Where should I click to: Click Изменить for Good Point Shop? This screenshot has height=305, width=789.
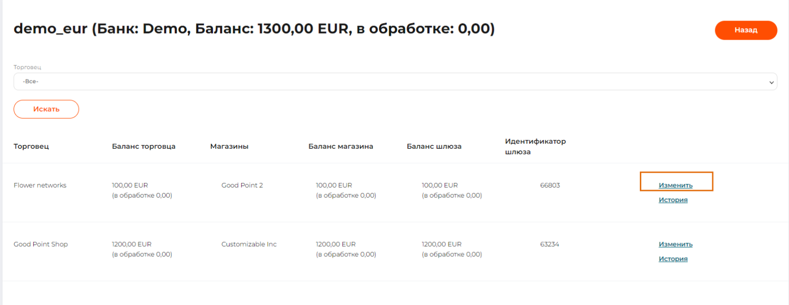675,244
